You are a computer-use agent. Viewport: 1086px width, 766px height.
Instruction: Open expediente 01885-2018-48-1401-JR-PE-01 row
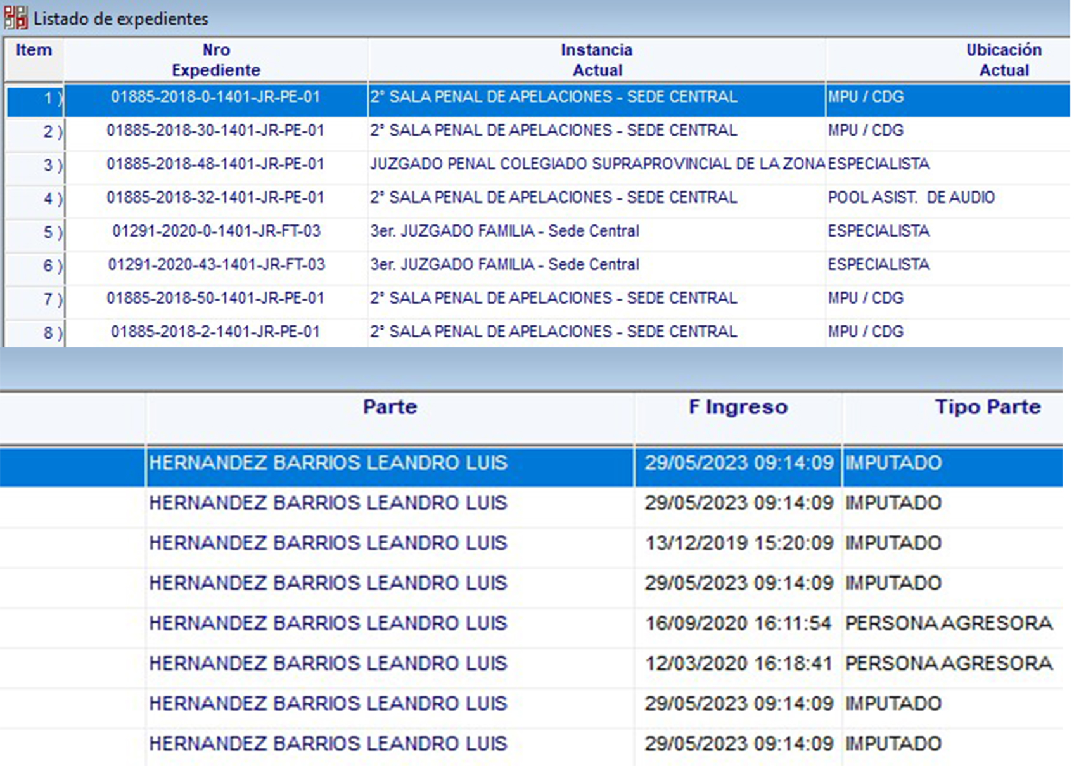click(x=215, y=164)
